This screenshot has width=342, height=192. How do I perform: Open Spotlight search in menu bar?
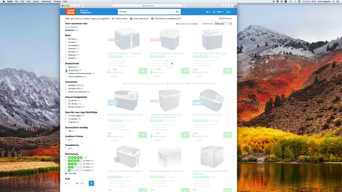[334, 1]
